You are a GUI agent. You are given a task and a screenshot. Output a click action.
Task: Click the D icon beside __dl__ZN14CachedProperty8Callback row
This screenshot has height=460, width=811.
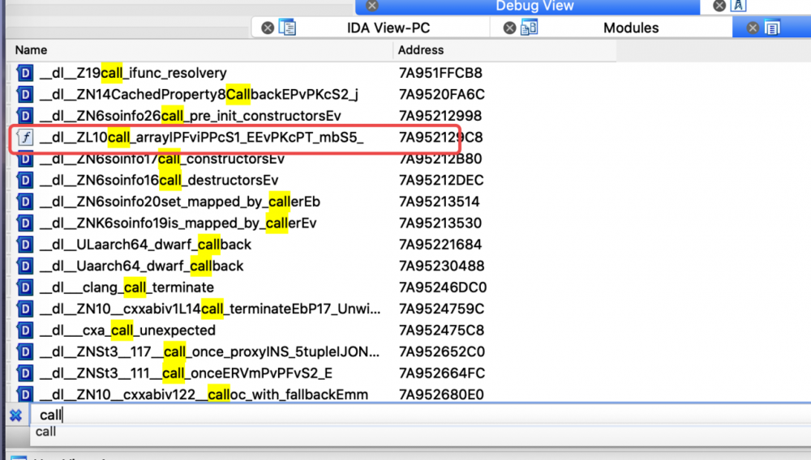[25, 95]
